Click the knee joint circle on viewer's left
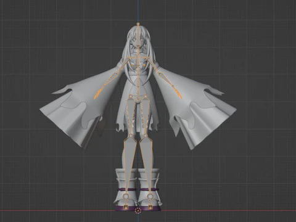This screenshot has height=222, width=296. (x=130, y=136)
